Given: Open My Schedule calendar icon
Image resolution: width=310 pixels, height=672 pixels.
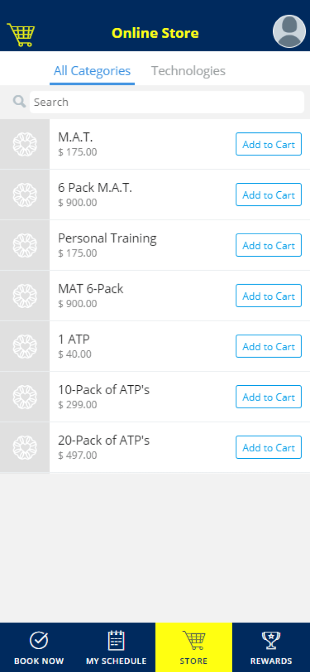Looking at the screenshot, I should (x=116, y=639).
